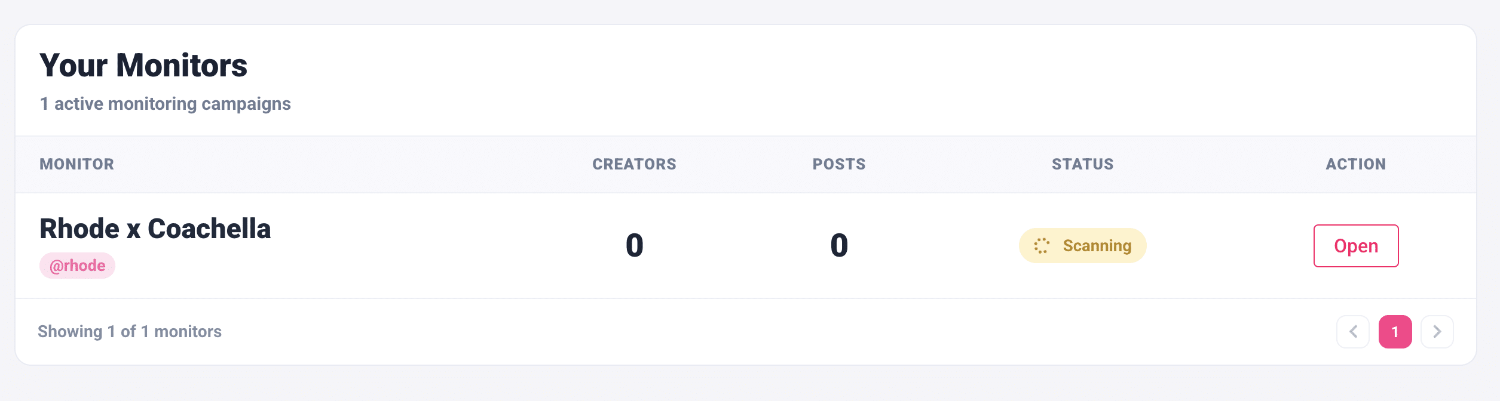Click the previous page chevron arrow
The width and height of the screenshot is (1500, 401).
(x=1354, y=331)
